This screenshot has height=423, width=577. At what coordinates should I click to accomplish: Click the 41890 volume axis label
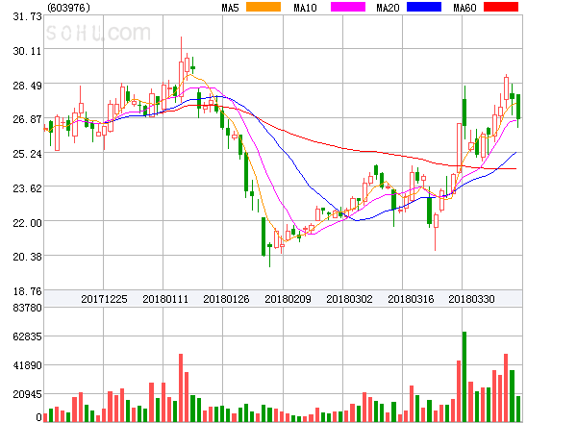(27, 365)
